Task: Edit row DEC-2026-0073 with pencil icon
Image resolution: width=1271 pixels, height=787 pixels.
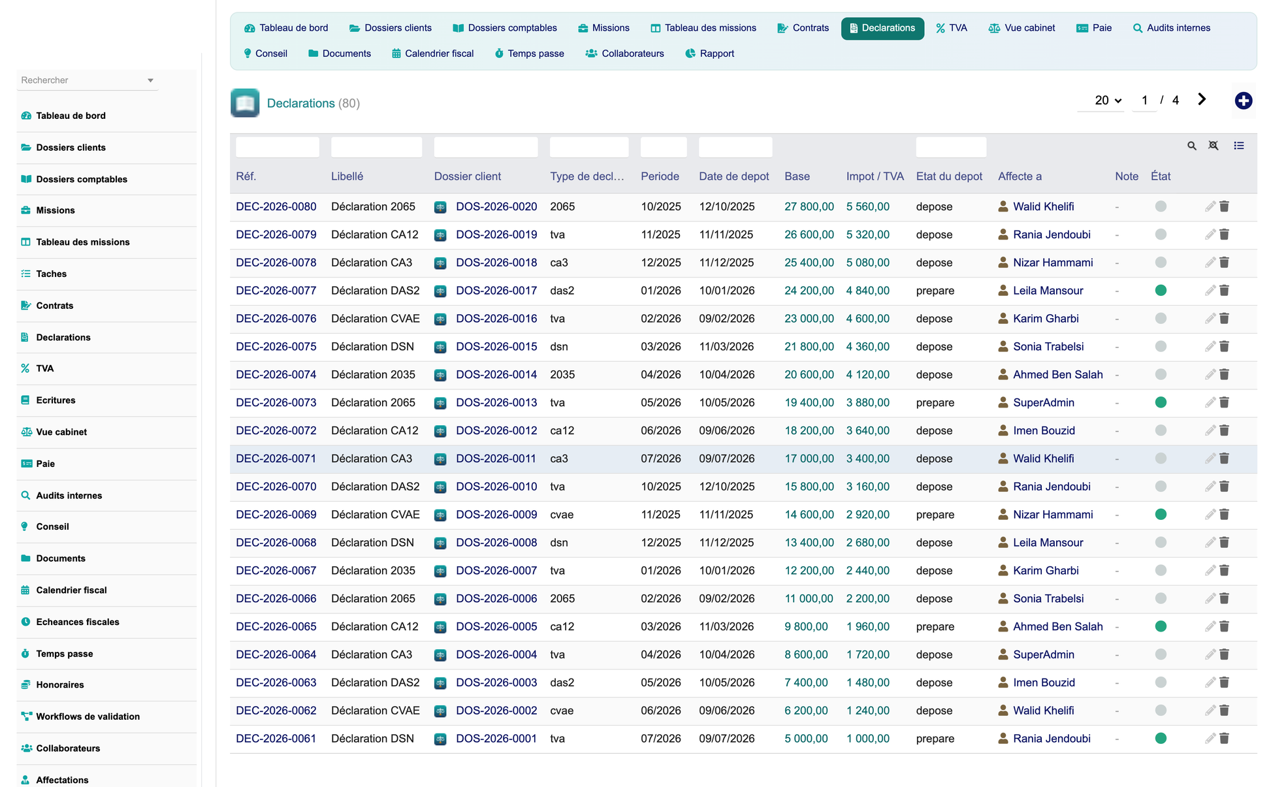Action: click(x=1210, y=403)
